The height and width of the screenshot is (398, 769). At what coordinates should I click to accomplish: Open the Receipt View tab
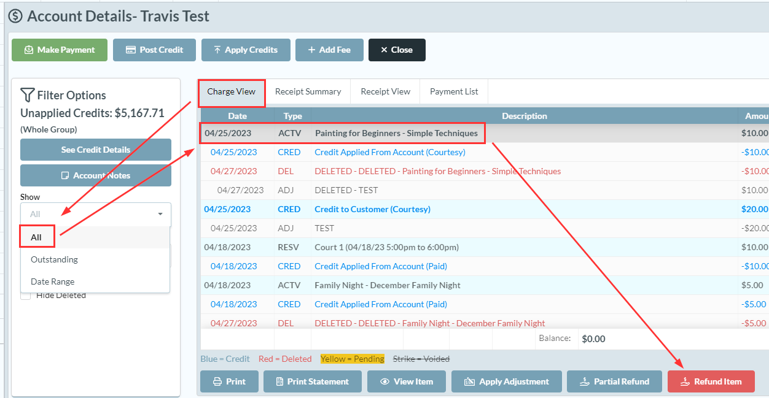tap(385, 92)
